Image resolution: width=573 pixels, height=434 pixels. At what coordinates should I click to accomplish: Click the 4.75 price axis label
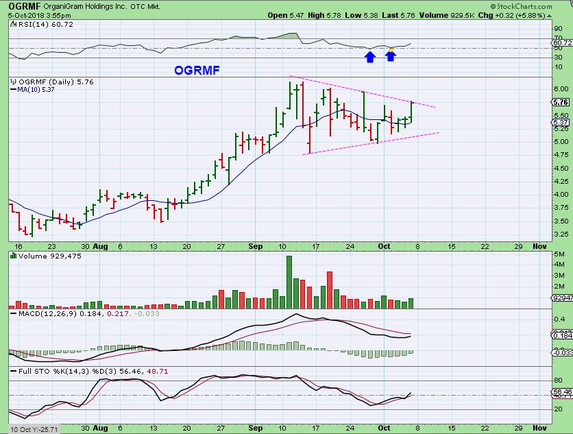coord(561,155)
